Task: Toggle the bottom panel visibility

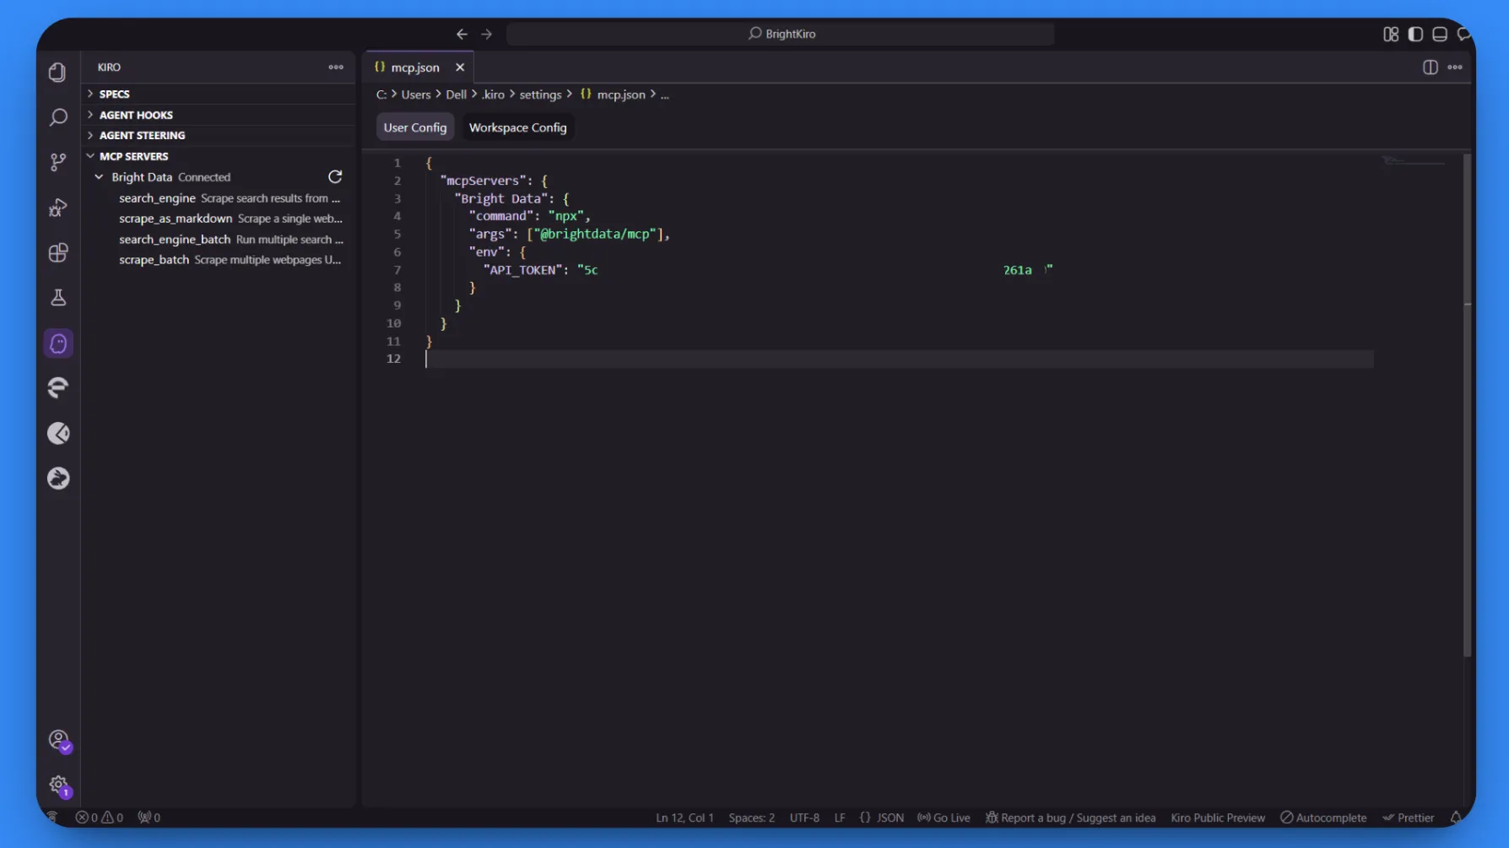Action: pyautogui.click(x=1440, y=34)
